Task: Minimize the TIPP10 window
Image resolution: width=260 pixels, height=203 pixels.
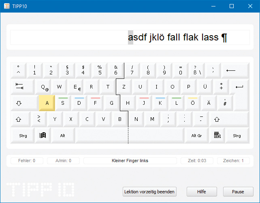Action: point(213,6)
